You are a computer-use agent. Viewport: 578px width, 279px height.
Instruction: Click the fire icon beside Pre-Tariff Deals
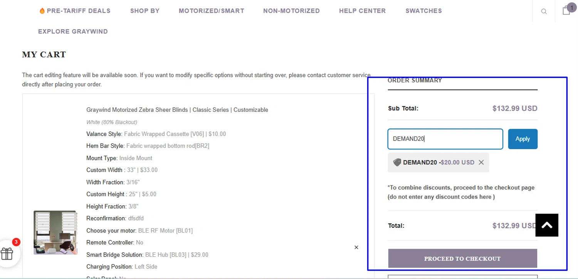pyautogui.click(x=42, y=11)
